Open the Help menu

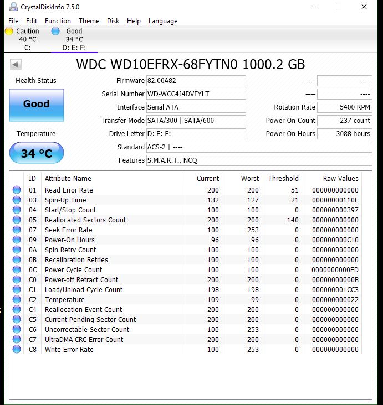click(x=134, y=21)
